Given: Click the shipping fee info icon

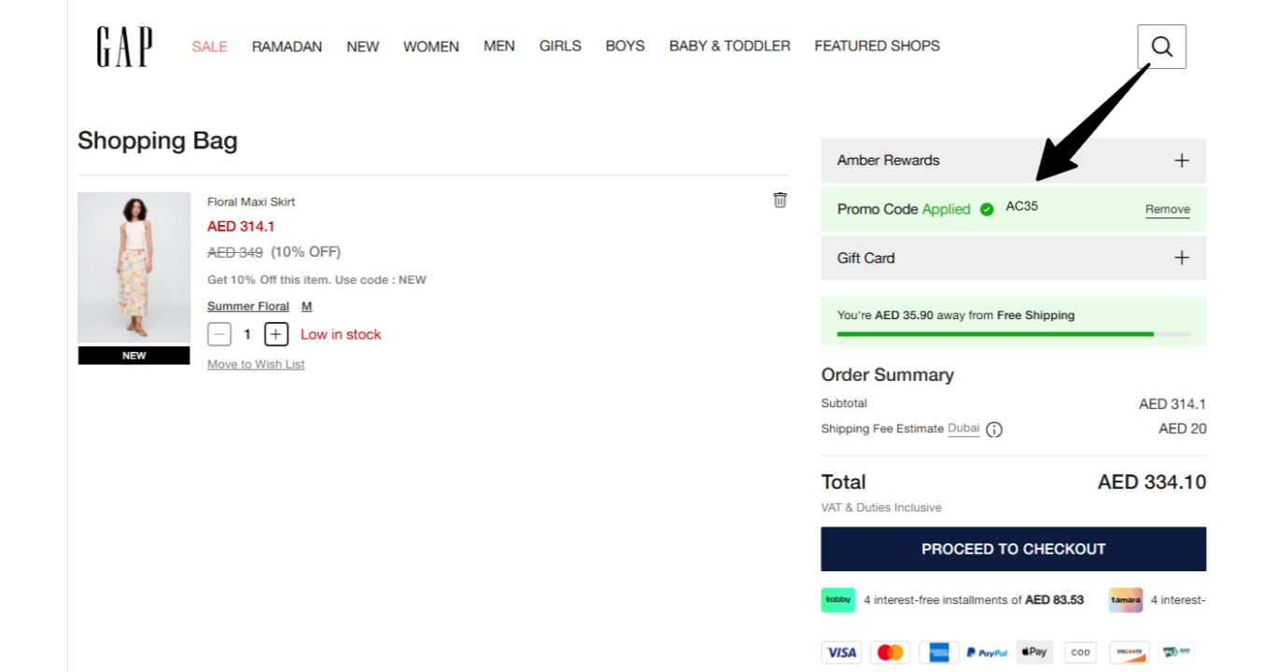Looking at the screenshot, I should point(994,429).
